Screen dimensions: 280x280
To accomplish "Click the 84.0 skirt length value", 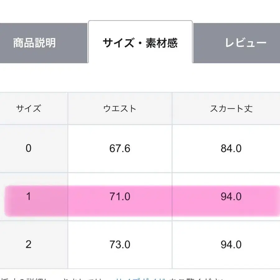I will pyautogui.click(x=231, y=148).
